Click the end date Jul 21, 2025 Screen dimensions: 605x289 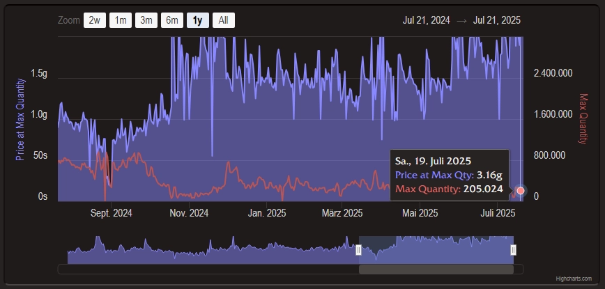(x=496, y=20)
